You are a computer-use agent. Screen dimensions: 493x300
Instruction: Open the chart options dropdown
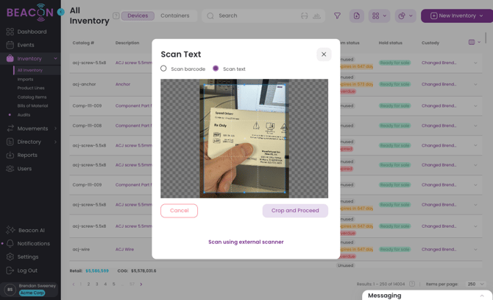(405, 15)
